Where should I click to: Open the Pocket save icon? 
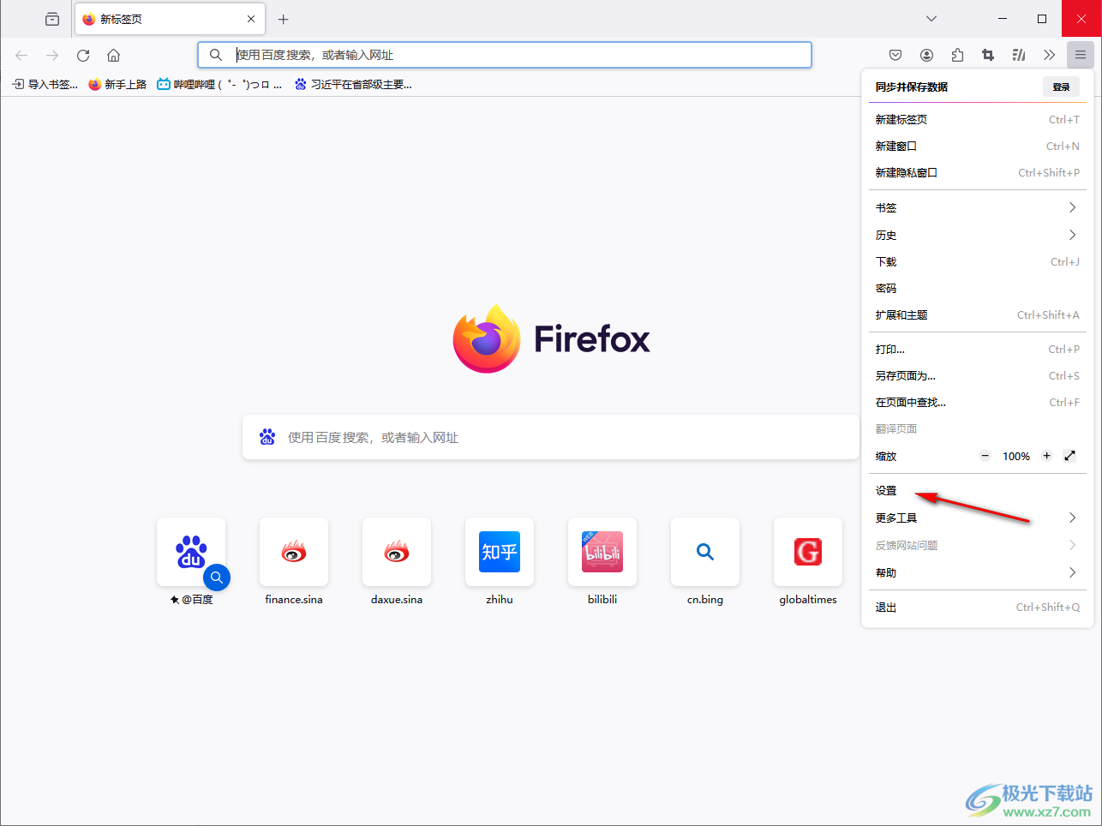[x=895, y=55]
